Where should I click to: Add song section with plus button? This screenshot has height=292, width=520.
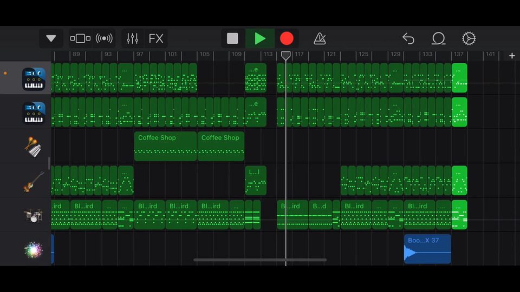pyautogui.click(x=512, y=56)
